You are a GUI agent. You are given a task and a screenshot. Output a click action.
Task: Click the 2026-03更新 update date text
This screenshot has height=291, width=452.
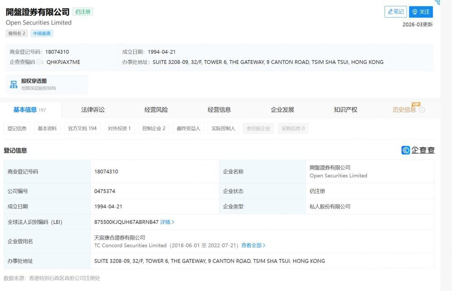pyautogui.click(x=418, y=25)
